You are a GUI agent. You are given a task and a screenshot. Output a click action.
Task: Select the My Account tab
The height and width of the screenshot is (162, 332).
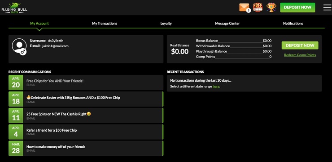(x=39, y=23)
